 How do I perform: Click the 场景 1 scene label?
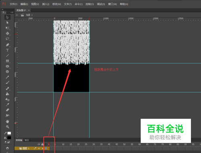pyautogui.click(x=29, y=15)
